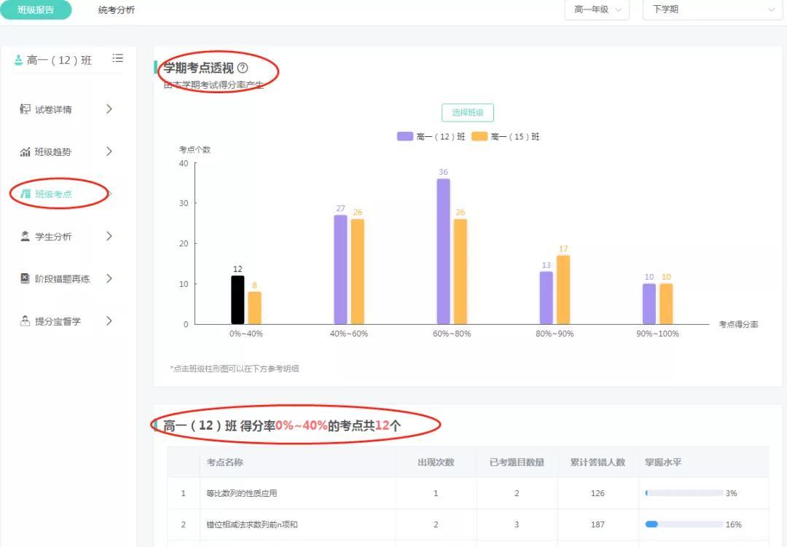Viewport: 787px width, 547px height.
Task: Expand the 试卷详情 chevron arrow
Action: coord(109,109)
